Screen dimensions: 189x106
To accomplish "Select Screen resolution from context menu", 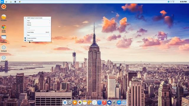I will (x=38, y=38).
